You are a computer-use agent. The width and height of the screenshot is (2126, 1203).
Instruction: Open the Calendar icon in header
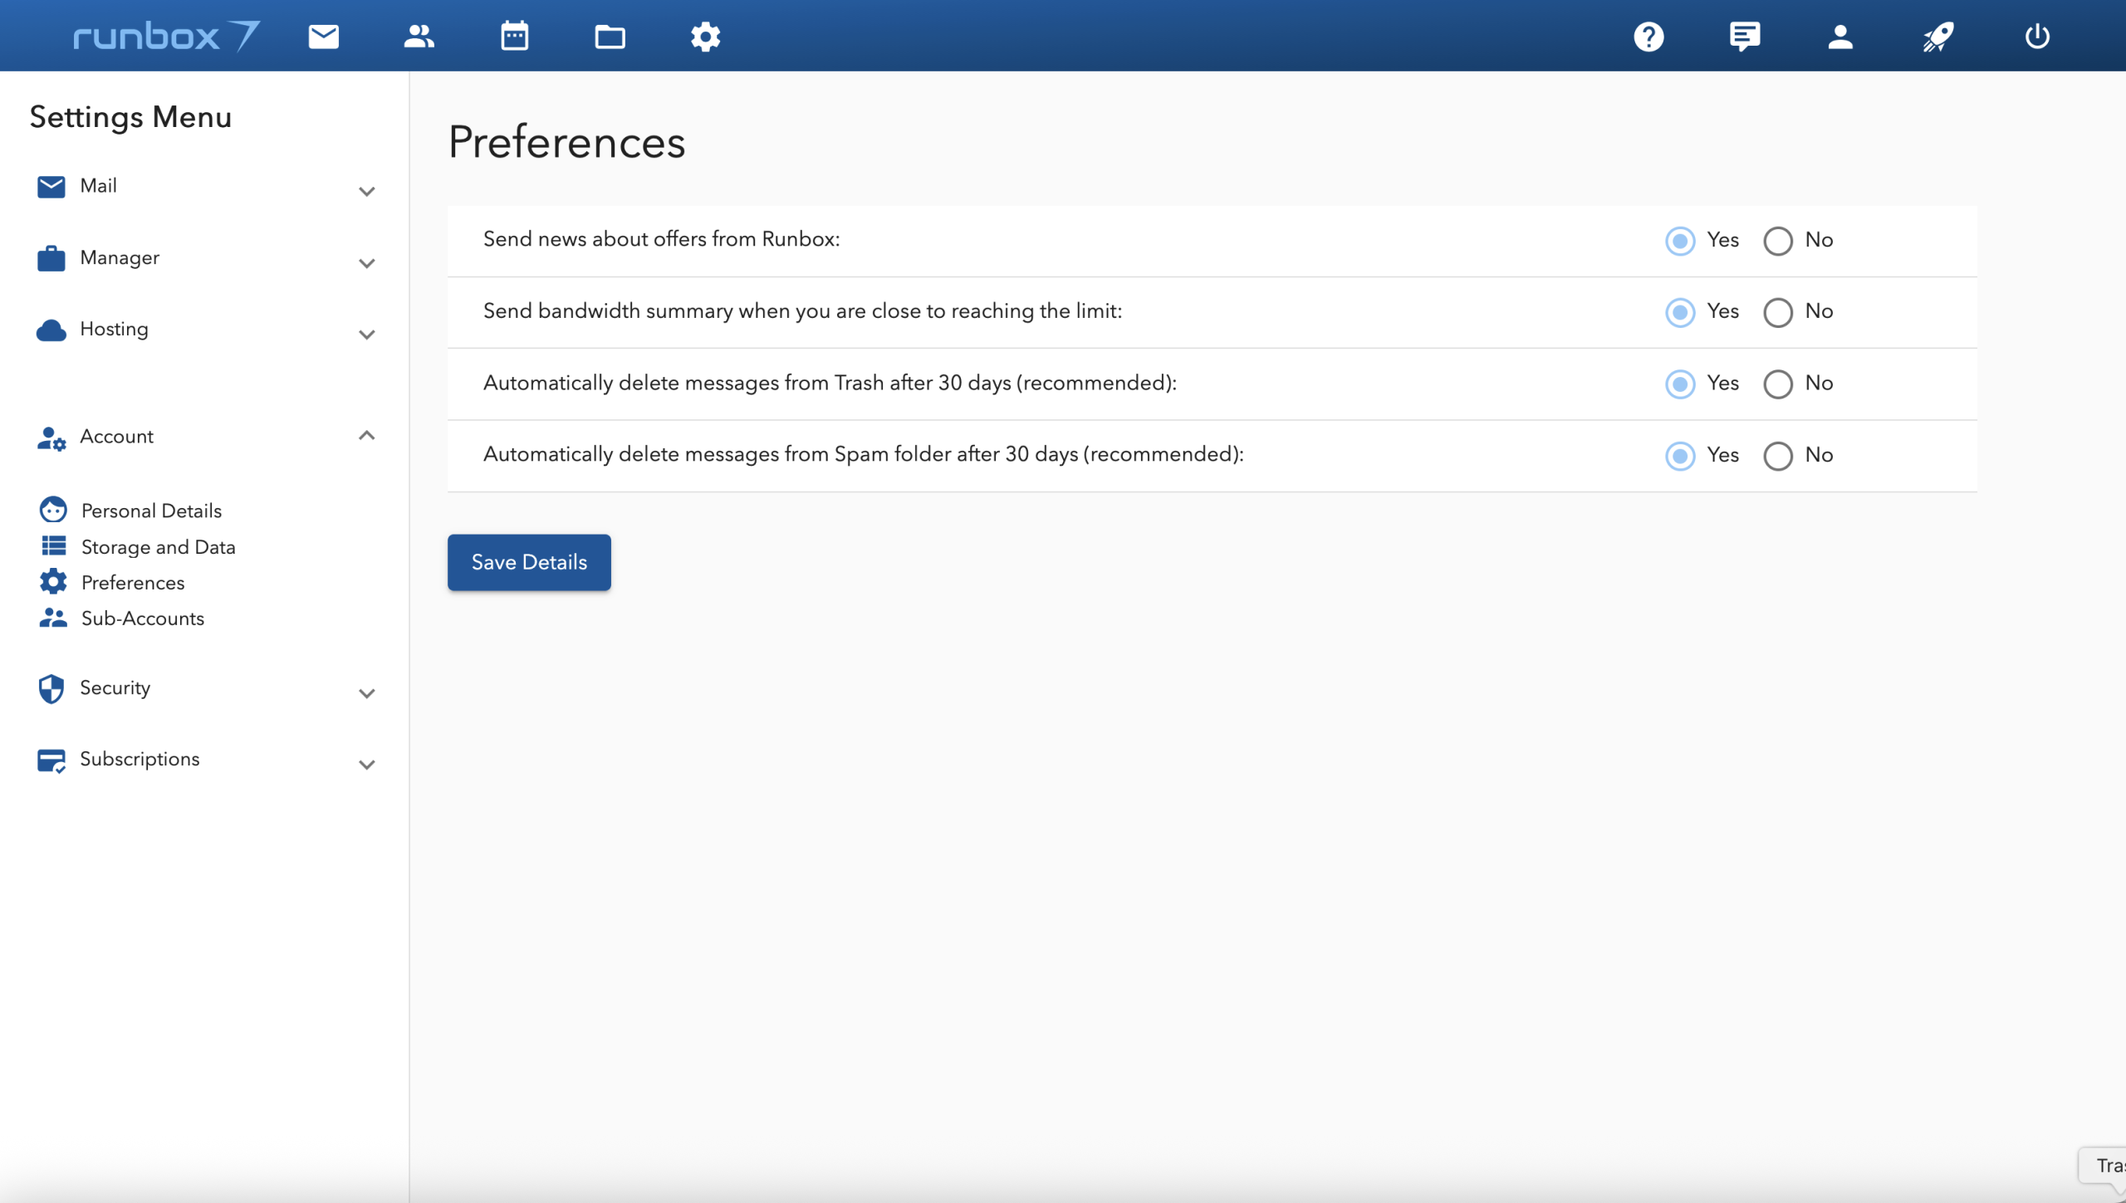pyautogui.click(x=514, y=37)
